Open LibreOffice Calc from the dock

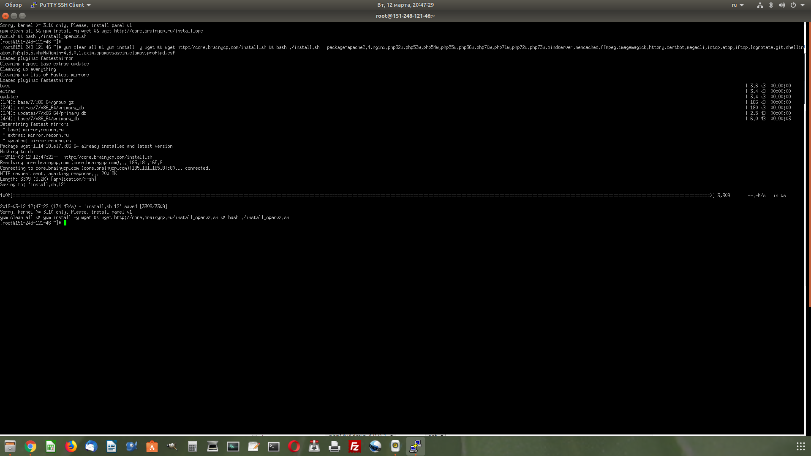coord(51,446)
